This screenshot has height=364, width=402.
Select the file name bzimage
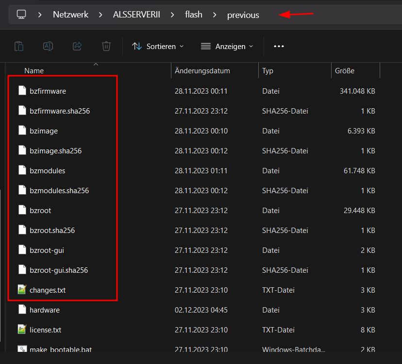point(44,131)
